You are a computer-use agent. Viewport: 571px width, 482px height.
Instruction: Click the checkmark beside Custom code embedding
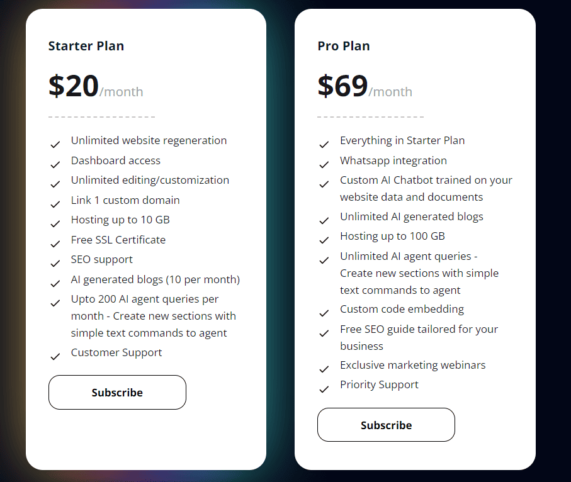tap(324, 312)
